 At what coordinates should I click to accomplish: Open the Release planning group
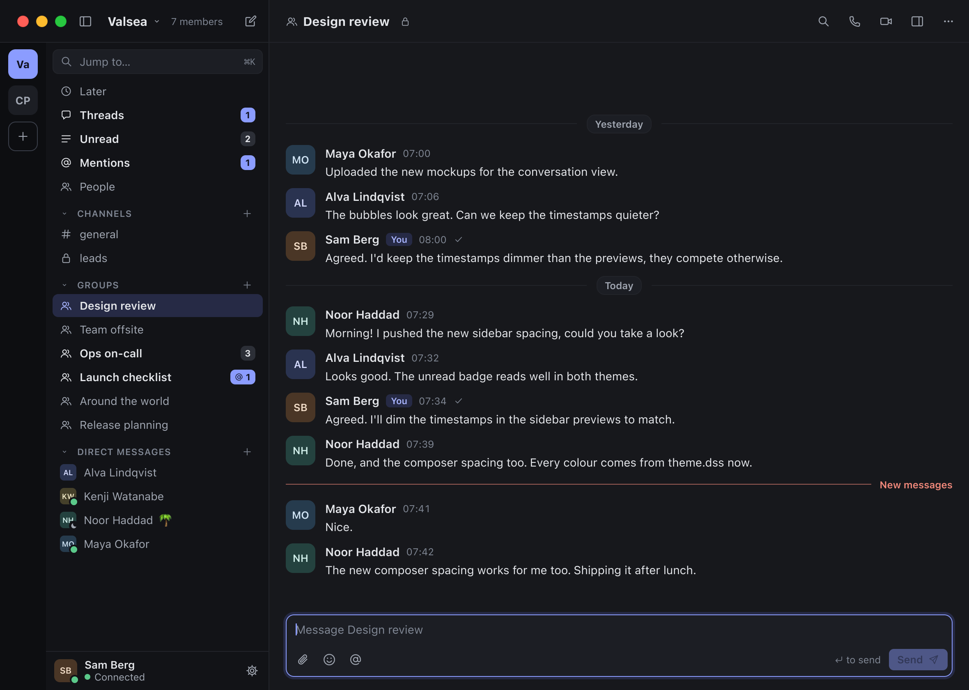pos(158,425)
